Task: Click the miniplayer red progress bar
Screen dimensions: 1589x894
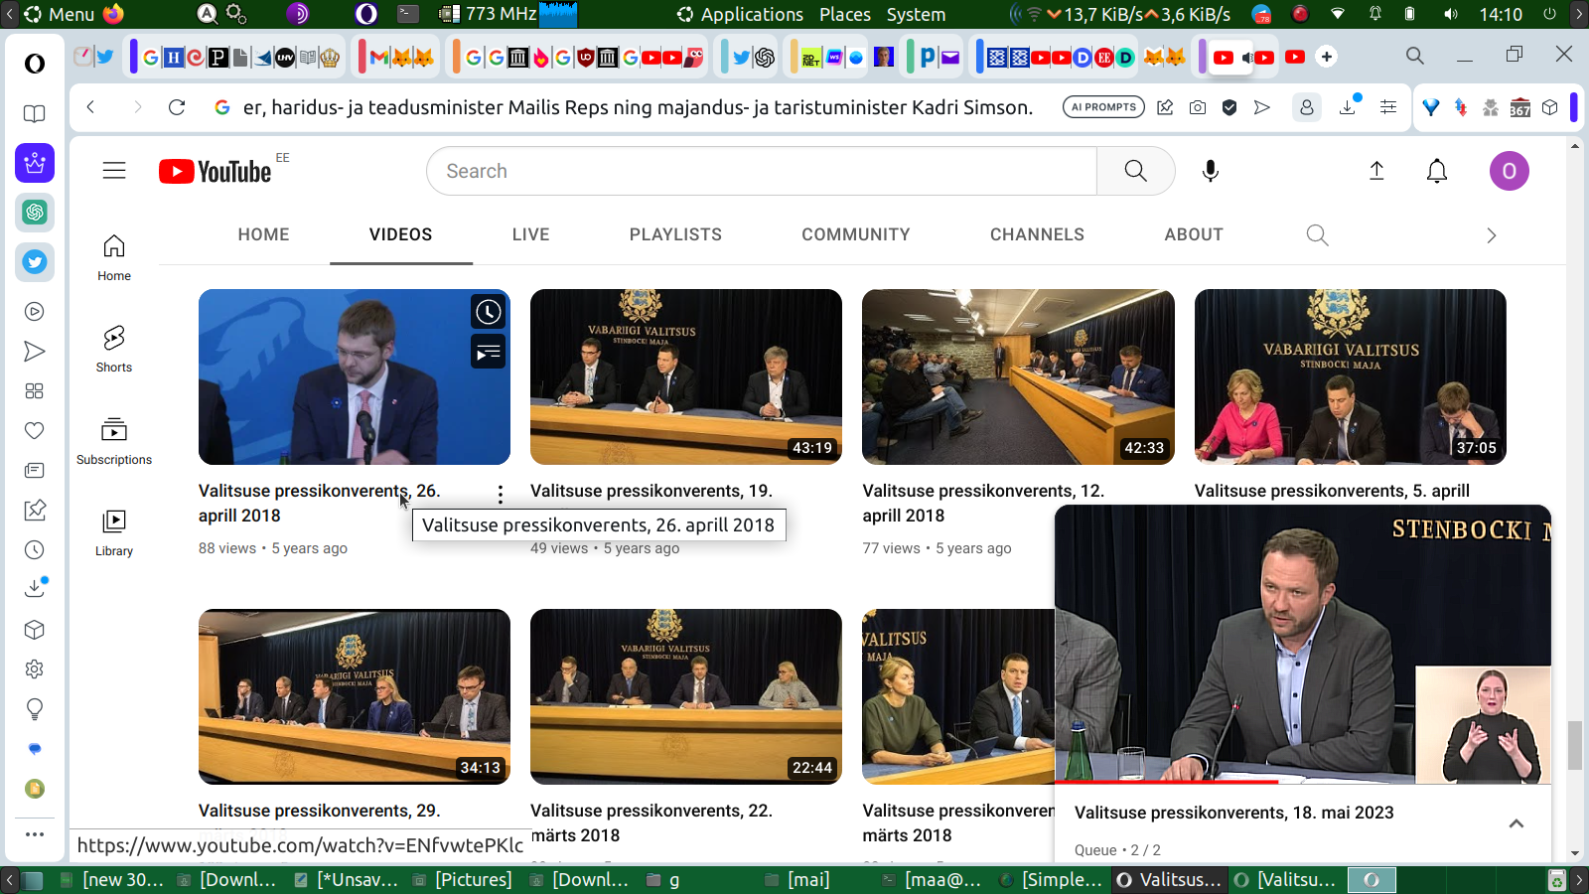Action: pos(1166,783)
